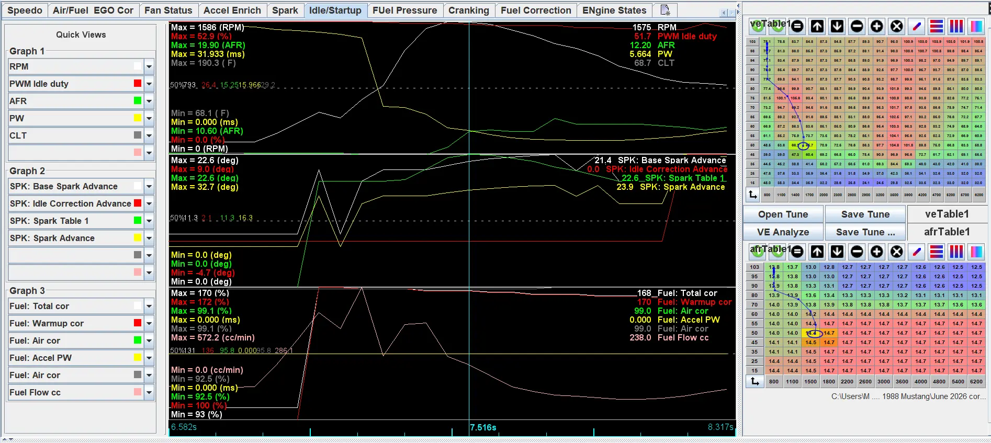Open the FUel Pressure tab
This screenshot has width=991, height=443.
click(x=404, y=10)
